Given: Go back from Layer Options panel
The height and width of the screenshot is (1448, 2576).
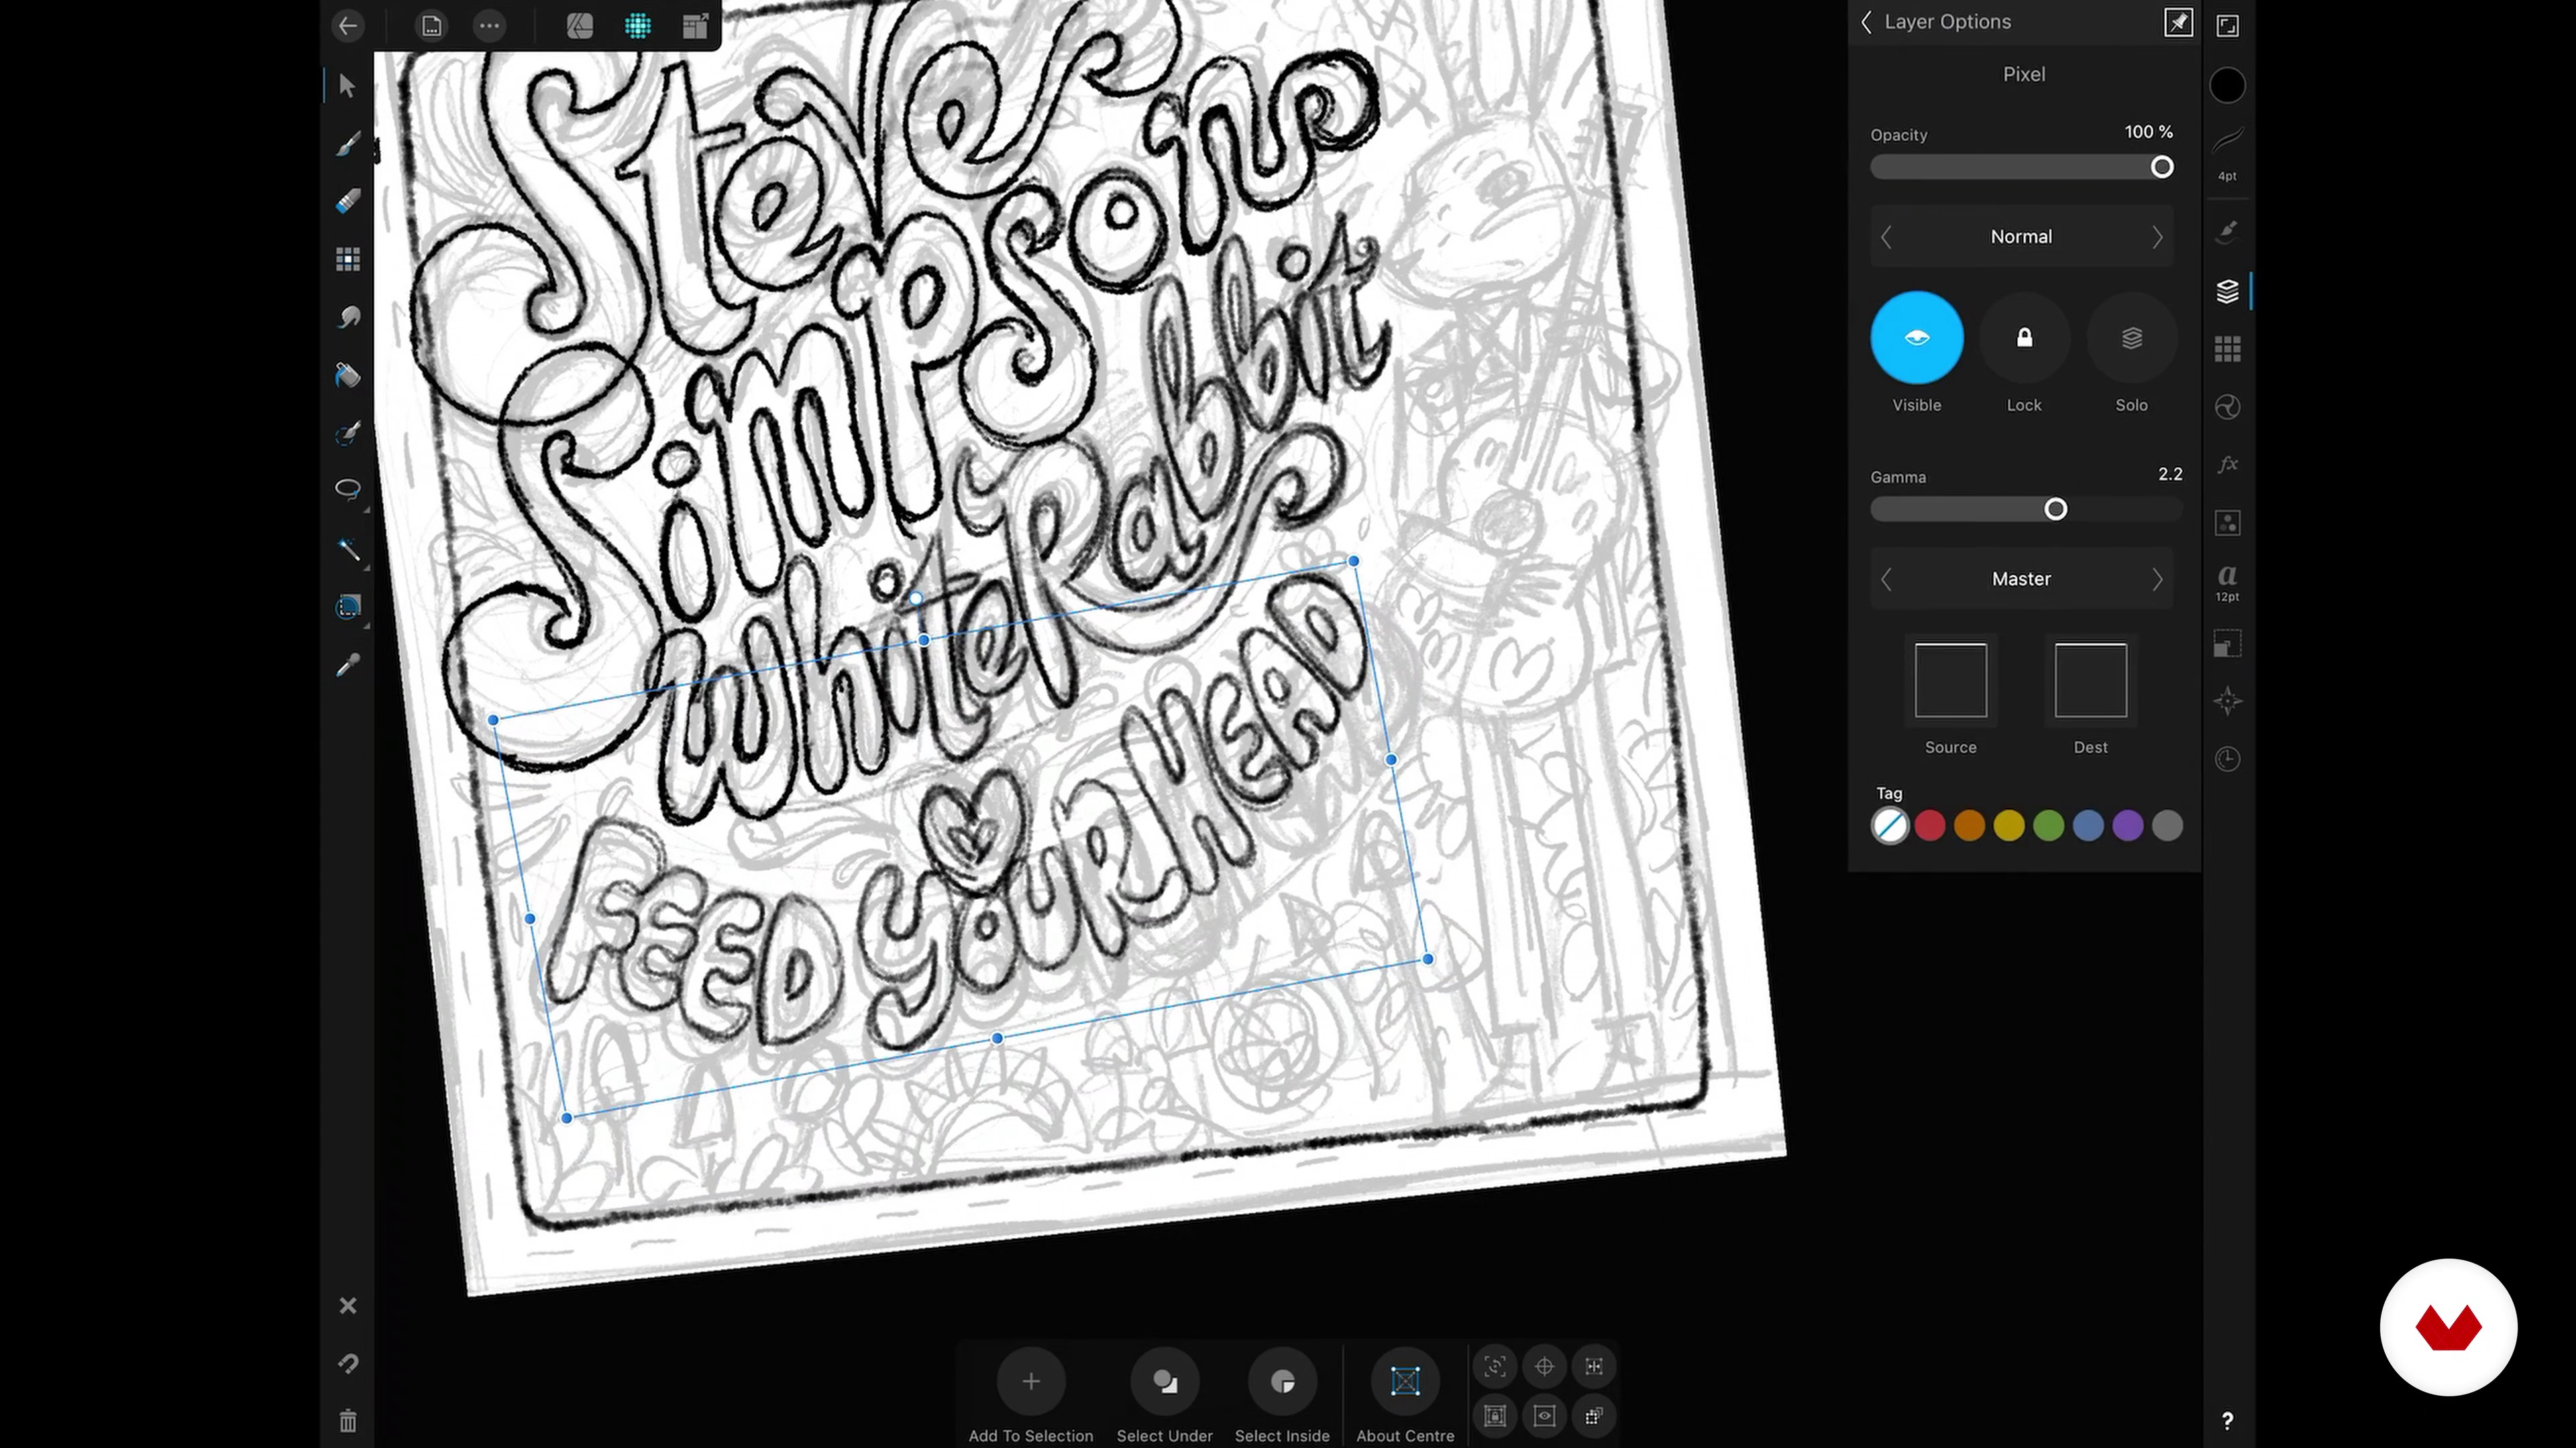Looking at the screenshot, I should [x=1866, y=22].
